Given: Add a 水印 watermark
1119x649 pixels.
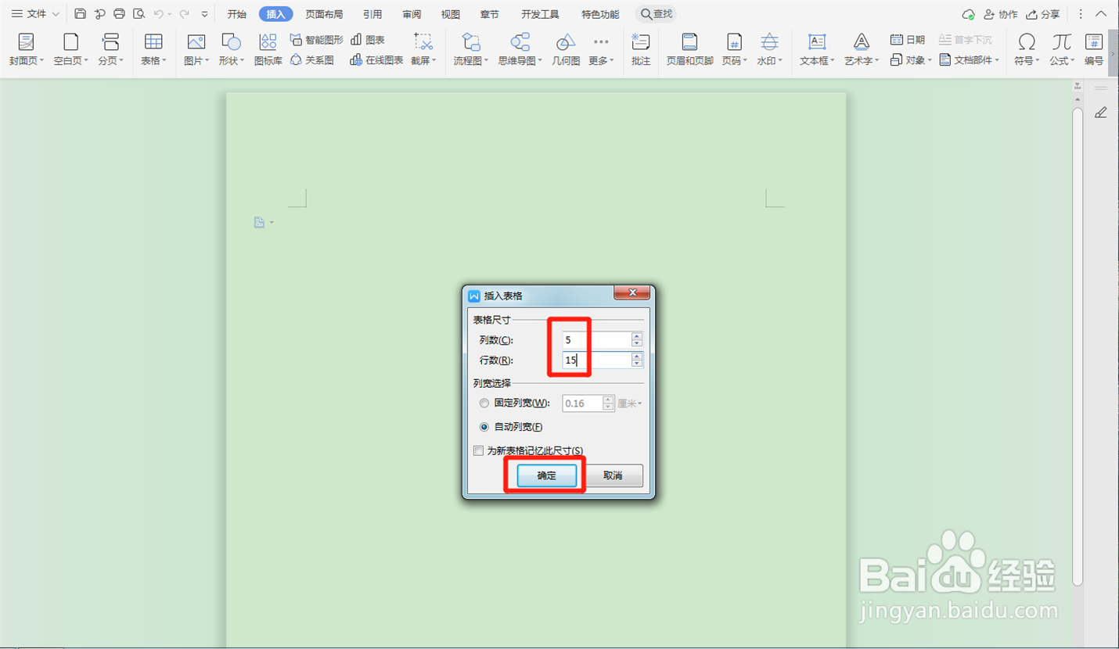Looking at the screenshot, I should pos(769,49).
